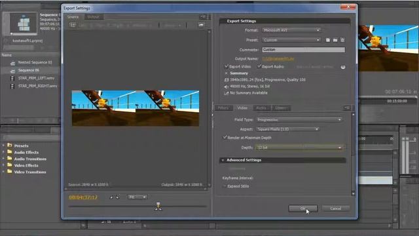Click the settings tabs flyout menu icon
Screen dimensions: 419x236
pyautogui.click(x=346, y=108)
